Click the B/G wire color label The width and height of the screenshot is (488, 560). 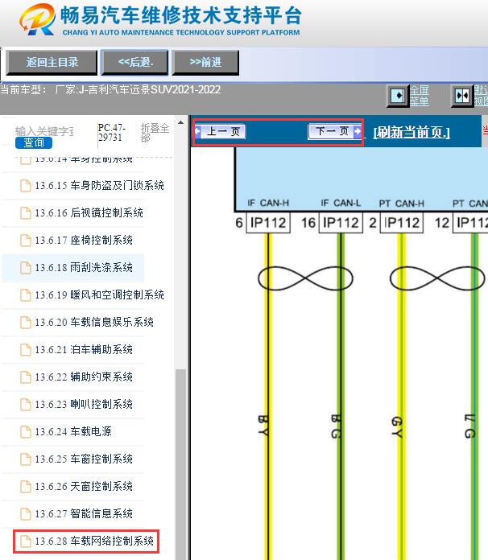336,426
